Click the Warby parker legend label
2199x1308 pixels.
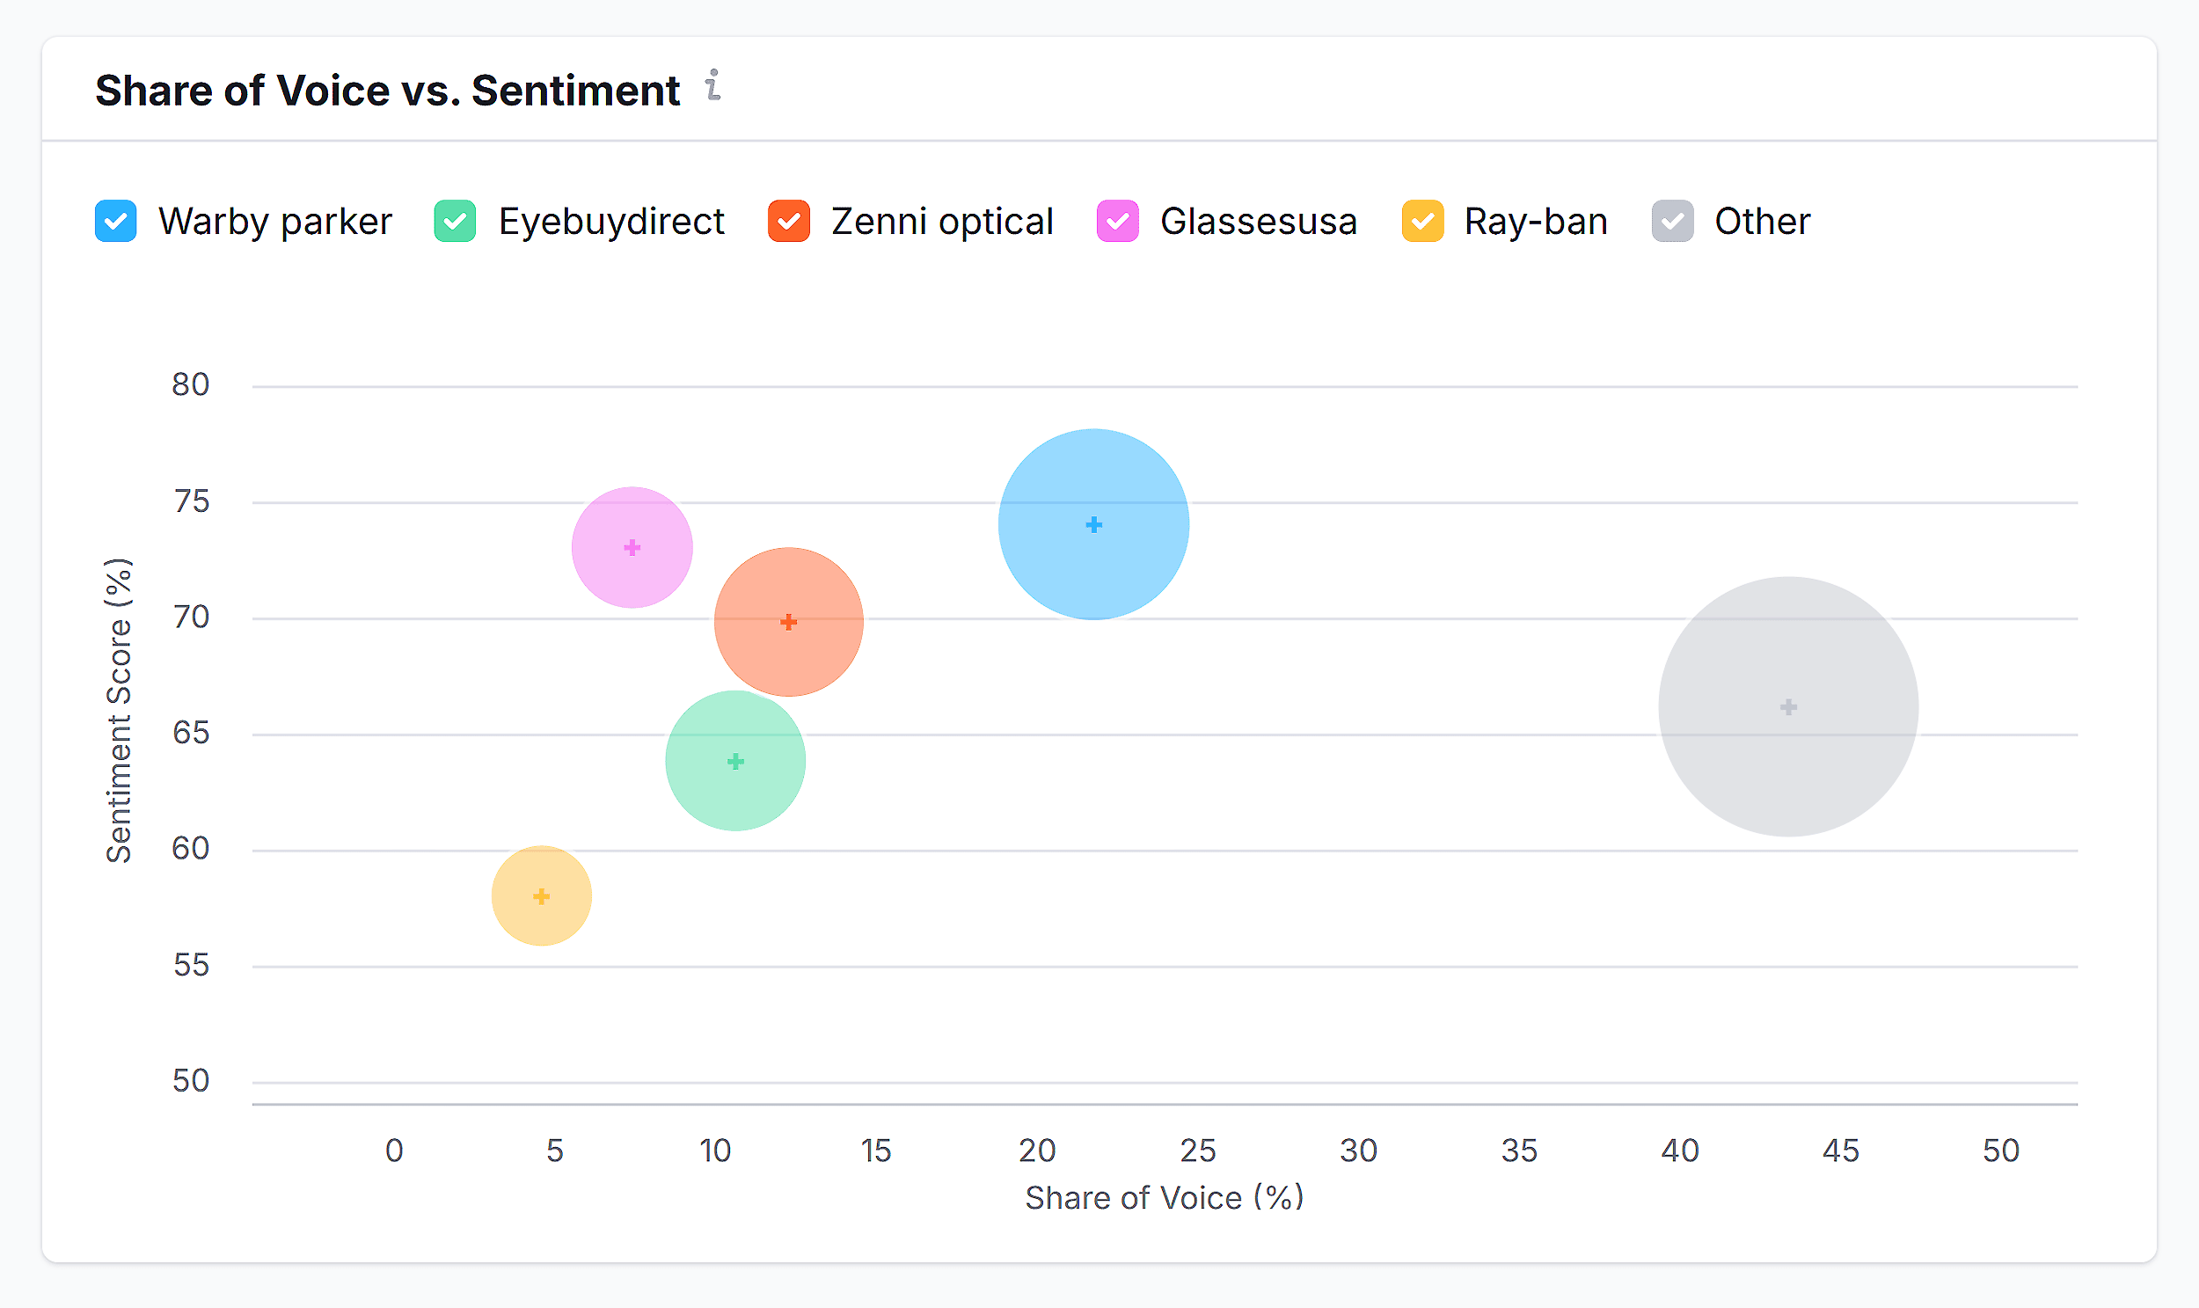pos(275,222)
